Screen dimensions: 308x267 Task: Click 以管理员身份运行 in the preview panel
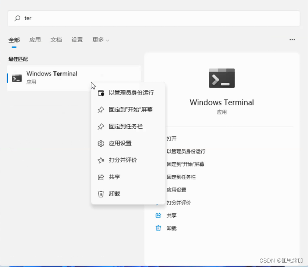tap(186, 151)
